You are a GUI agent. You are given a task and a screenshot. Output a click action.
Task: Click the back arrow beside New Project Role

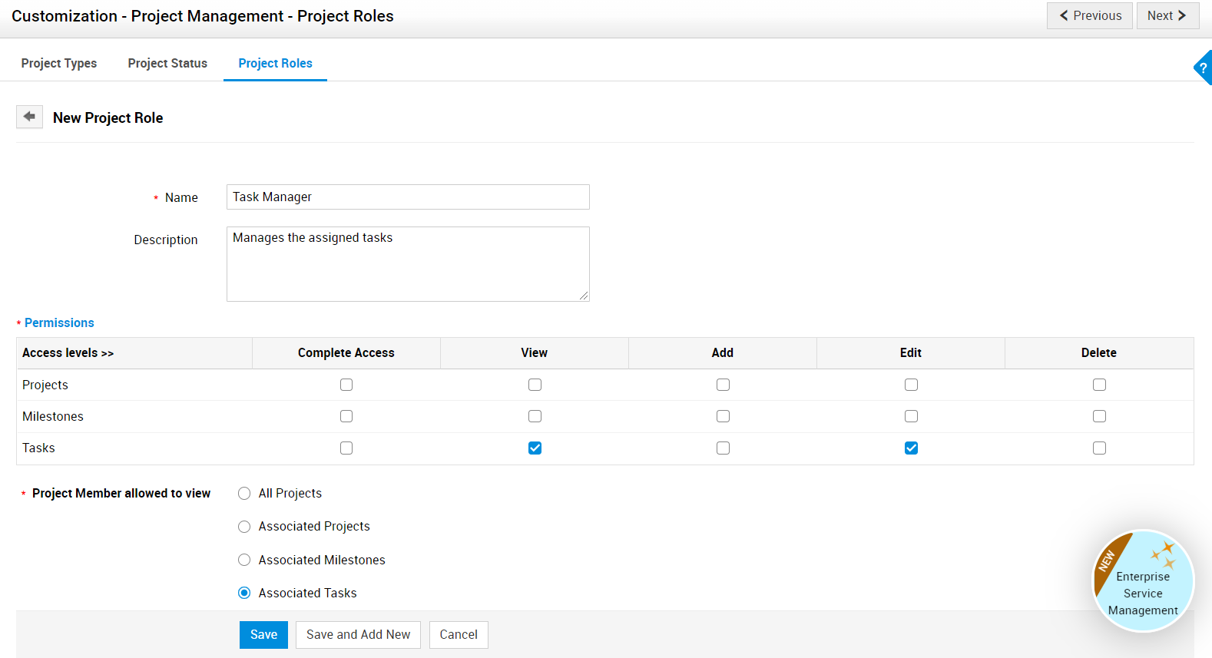(29, 117)
